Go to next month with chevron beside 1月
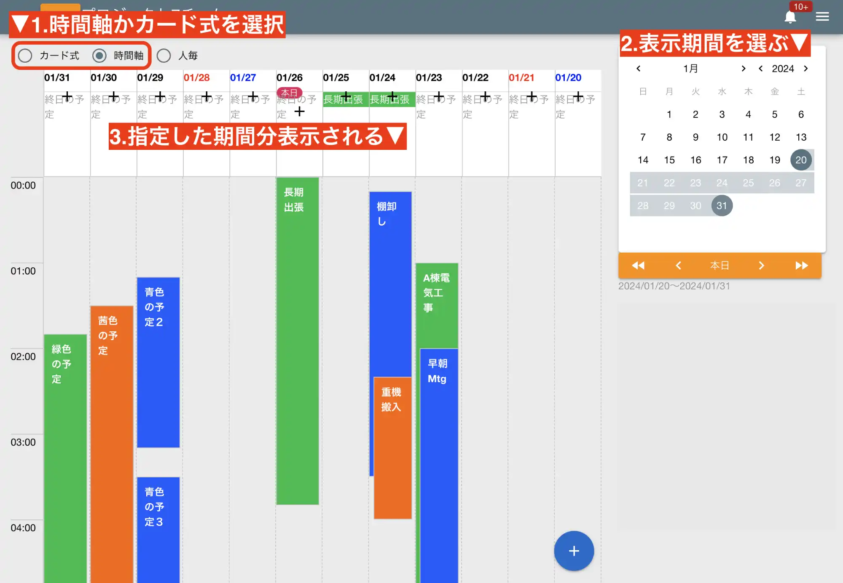 (743, 69)
